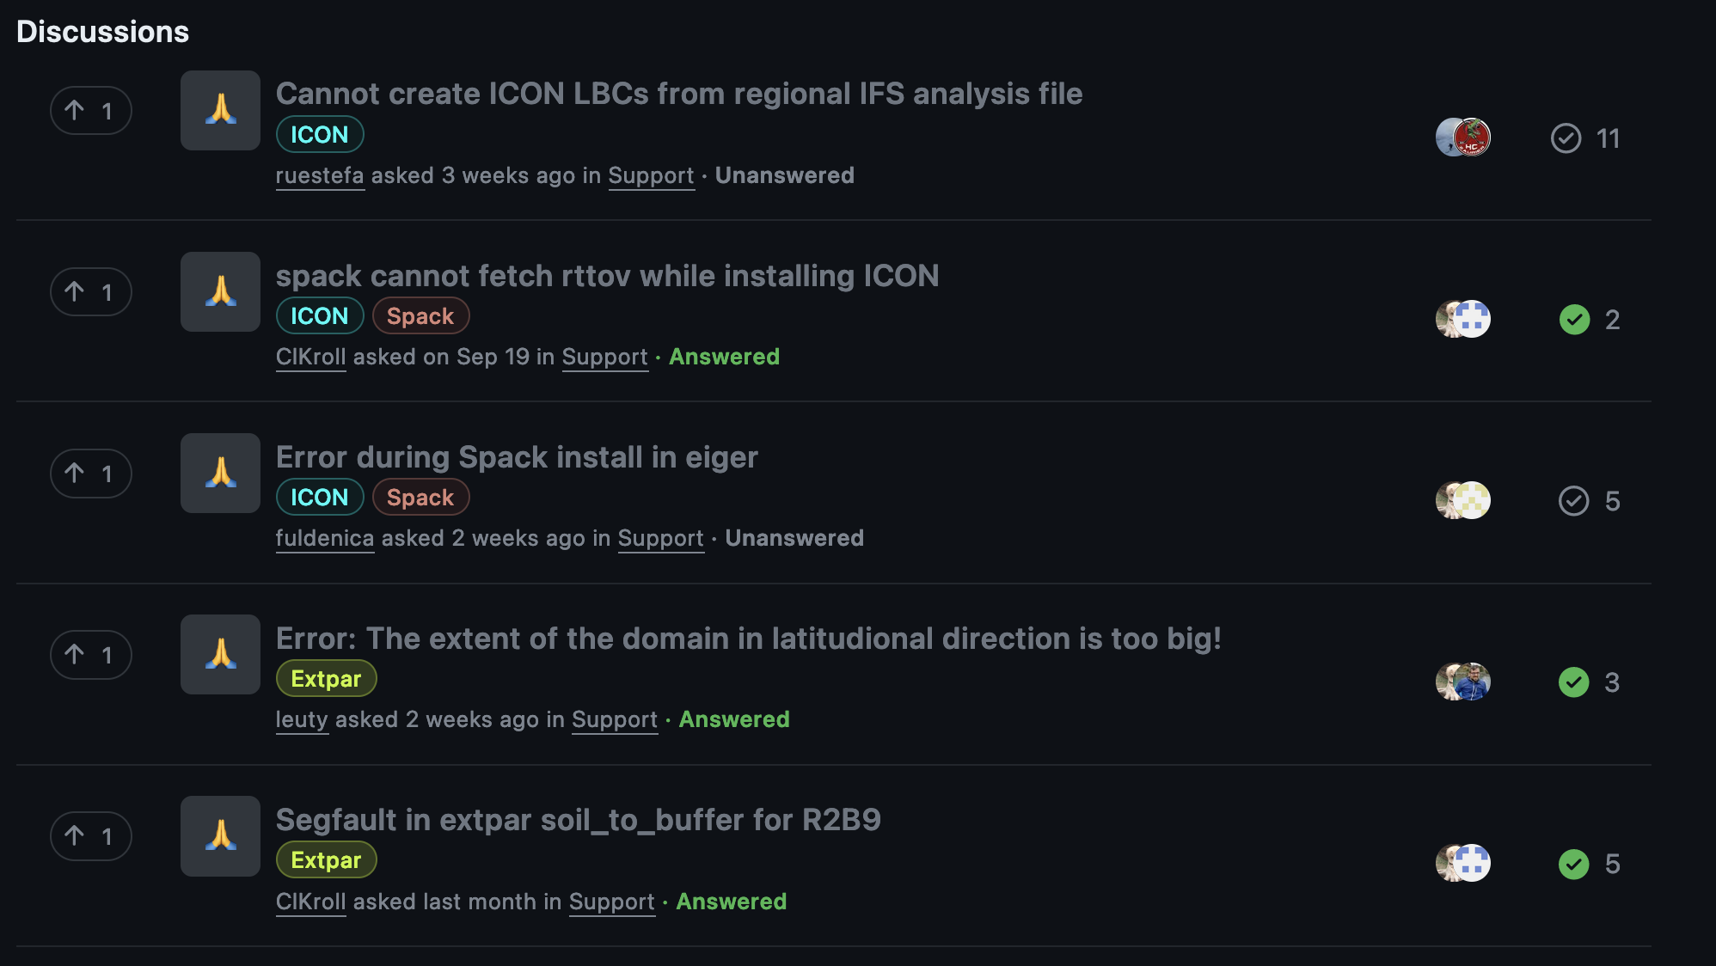Image resolution: width=1716 pixels, height=966 pixels.
Task: Click participant avatars on ICON LBCs discussion
Action: (1462, 138)
